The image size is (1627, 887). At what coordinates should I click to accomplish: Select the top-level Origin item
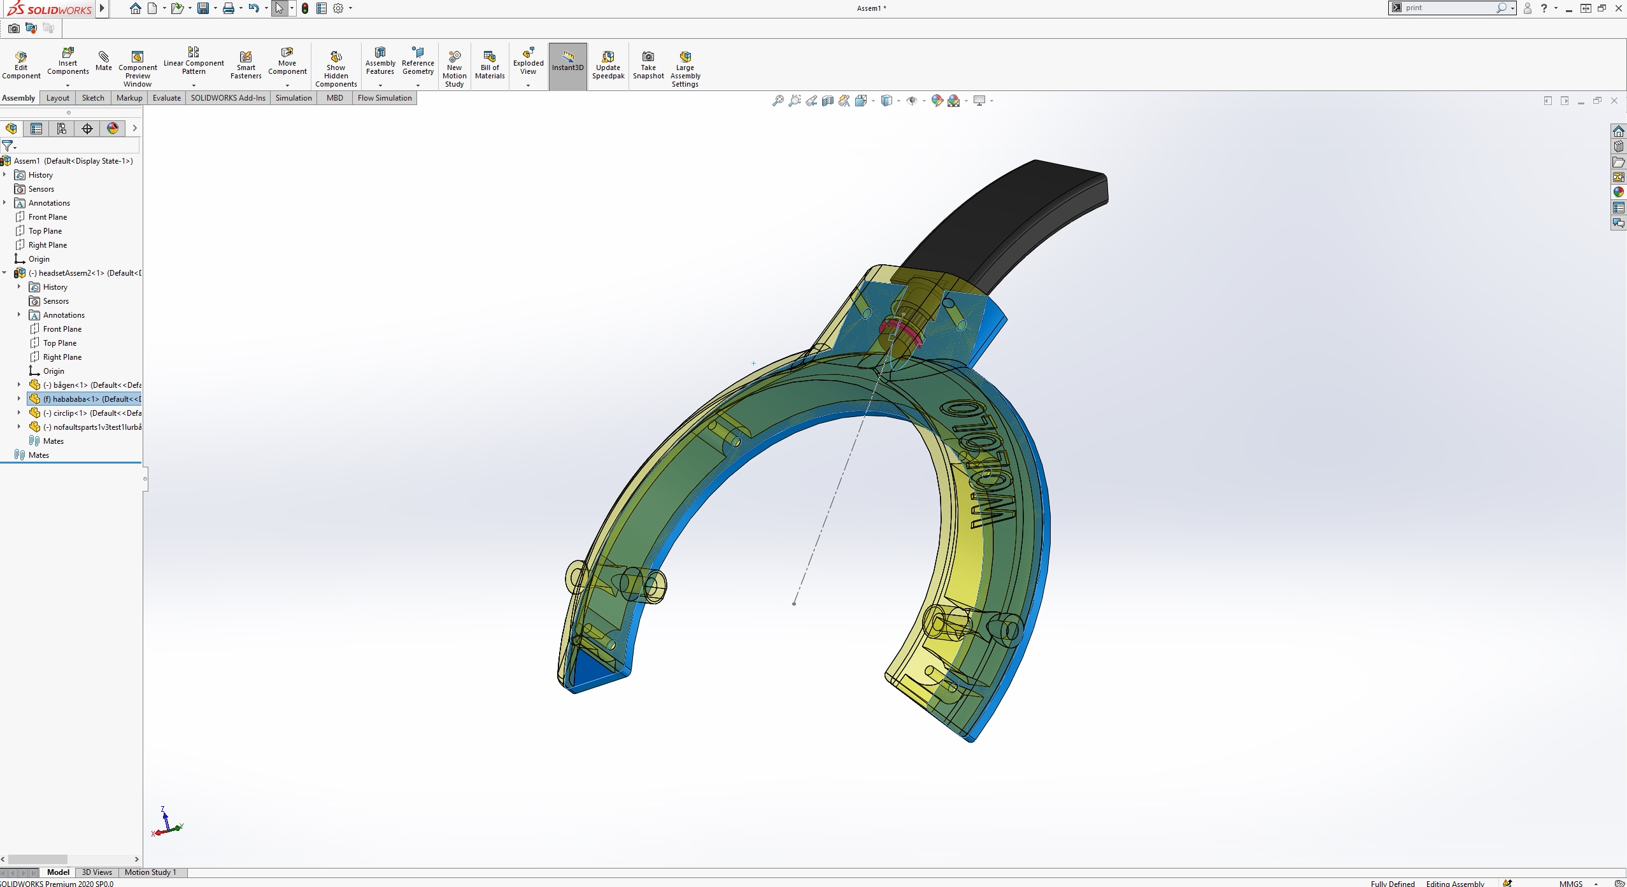pos(32,259)
